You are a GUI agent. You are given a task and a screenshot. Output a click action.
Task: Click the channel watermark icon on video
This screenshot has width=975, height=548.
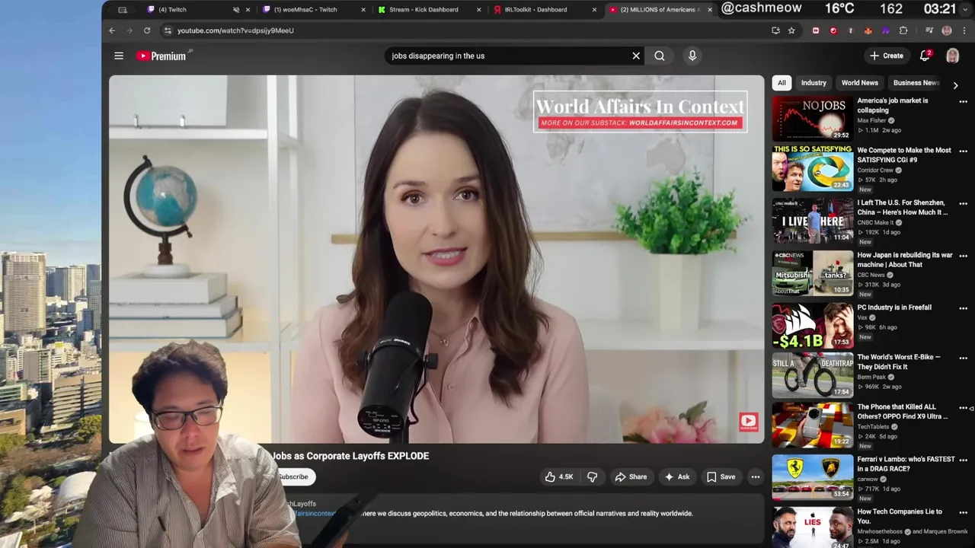[x=748, y=422]
